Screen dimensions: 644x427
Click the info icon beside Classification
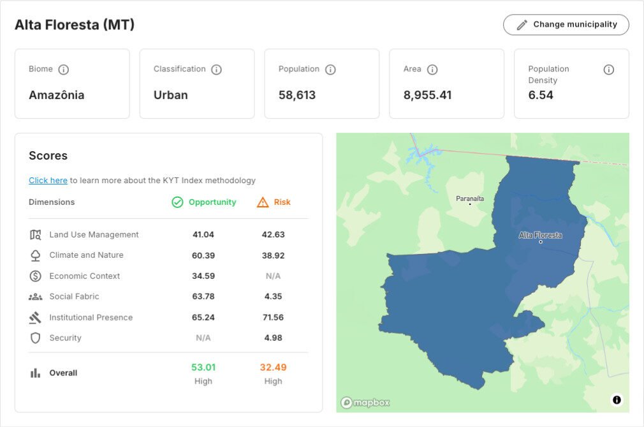click(x=216, y=70)
